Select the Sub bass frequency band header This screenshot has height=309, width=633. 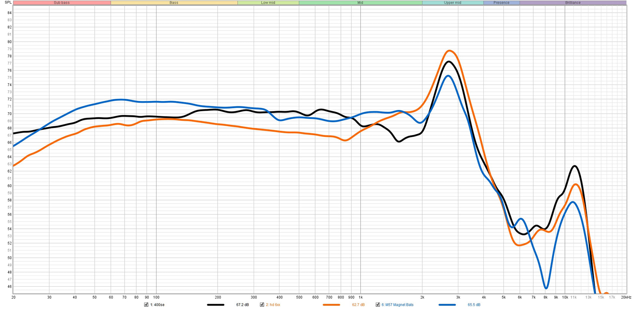coord(62,3)
